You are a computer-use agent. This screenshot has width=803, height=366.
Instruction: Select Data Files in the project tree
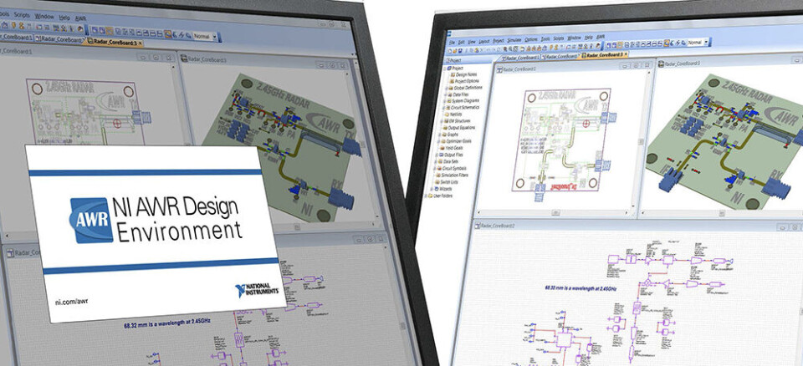458,94
